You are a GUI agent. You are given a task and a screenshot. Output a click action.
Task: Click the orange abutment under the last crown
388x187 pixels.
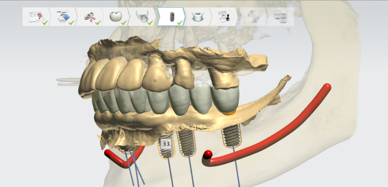coord(229,112)
